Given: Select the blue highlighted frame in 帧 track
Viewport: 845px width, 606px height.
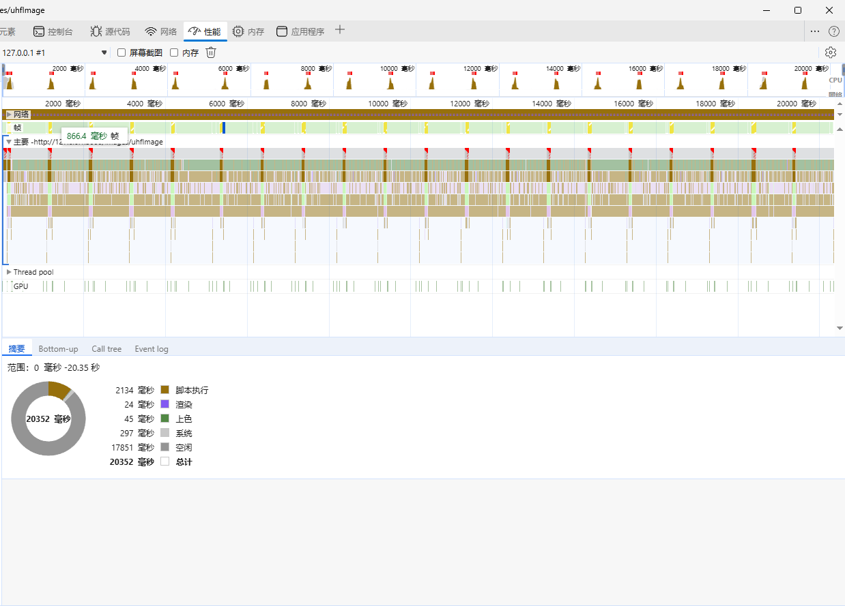Looking at the screenshot, I should (224, 127).
